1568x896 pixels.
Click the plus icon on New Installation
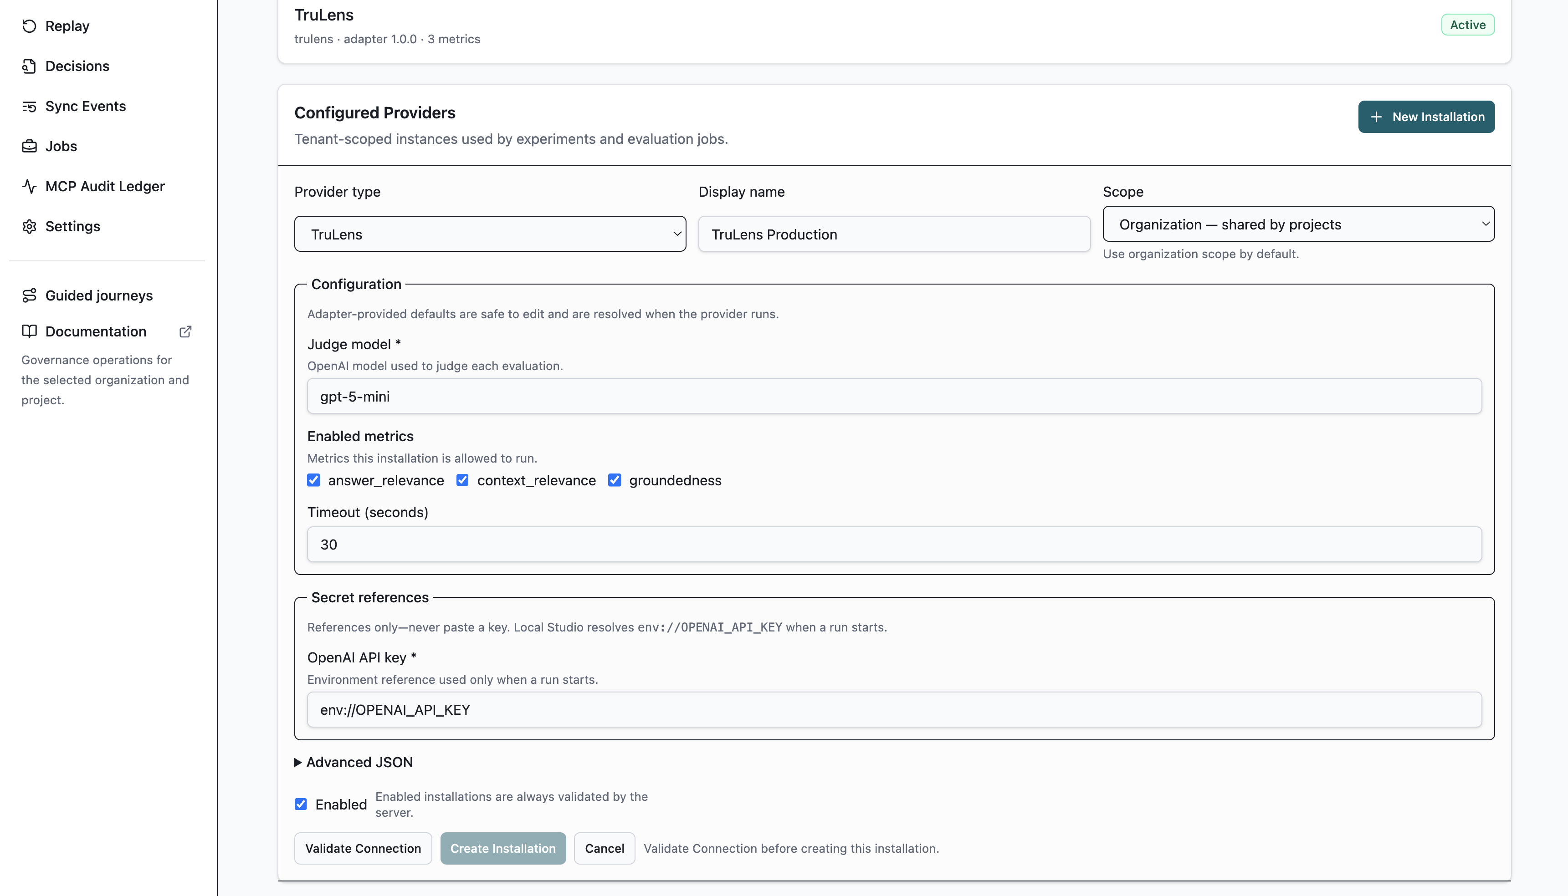point(1377,117)
